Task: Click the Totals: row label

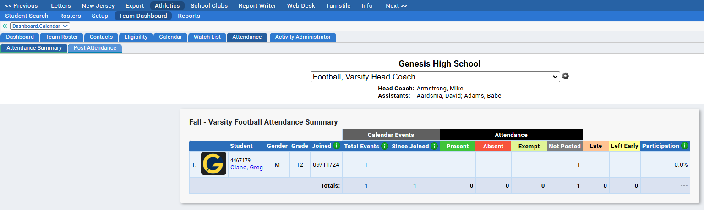Action: point(330,186)
